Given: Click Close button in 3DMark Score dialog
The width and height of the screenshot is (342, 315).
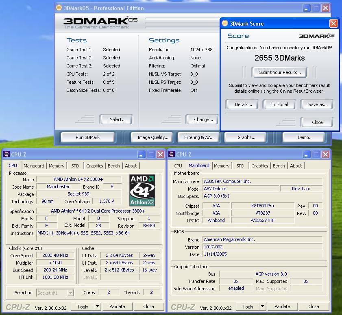Looking at the screenshot, I should [x=317, y=122].
